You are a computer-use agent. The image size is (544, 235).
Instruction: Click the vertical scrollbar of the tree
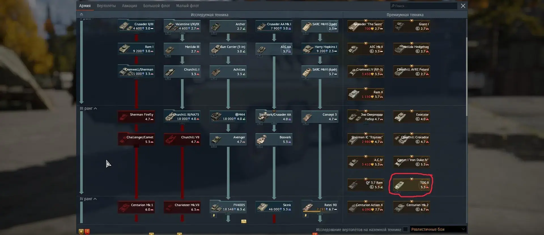tap(466, 68)
